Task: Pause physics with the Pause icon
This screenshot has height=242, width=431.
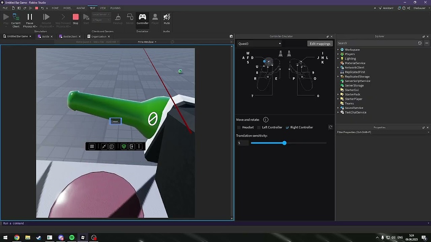Action: tap(29, 17)
